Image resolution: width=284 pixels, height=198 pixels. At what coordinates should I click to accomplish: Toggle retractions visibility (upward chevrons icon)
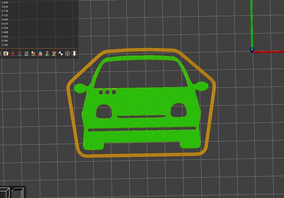click(13, 53)
